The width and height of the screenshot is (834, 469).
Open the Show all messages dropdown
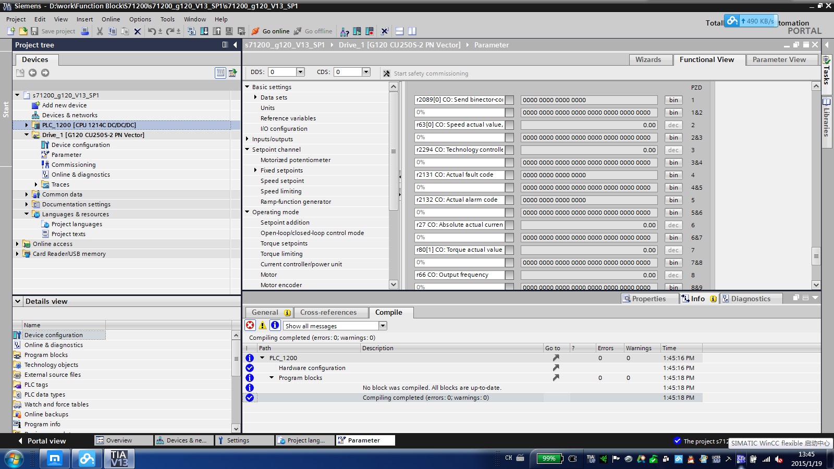point(383,326)
